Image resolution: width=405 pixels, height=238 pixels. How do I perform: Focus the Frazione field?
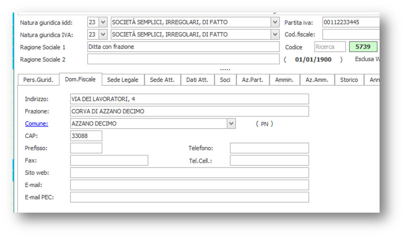pyautogui.click(x=189, y=111)
